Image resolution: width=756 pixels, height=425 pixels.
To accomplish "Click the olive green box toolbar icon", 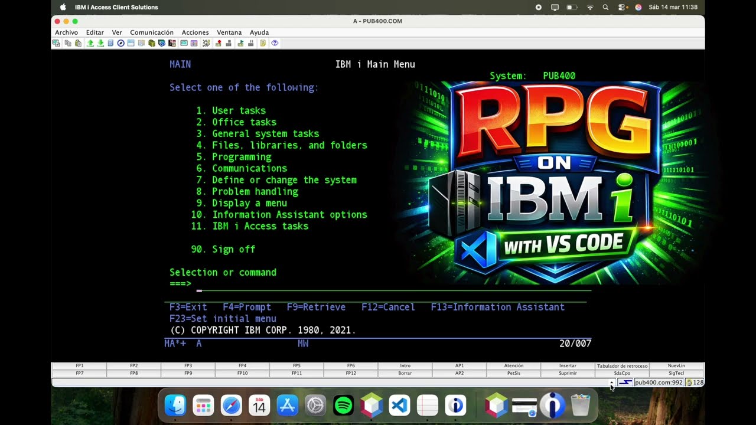I will click(x=152, y=43).
